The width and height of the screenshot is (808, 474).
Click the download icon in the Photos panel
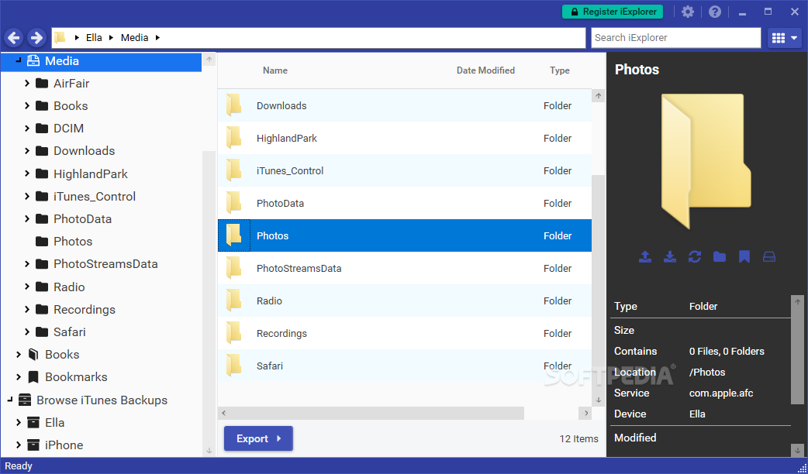tap(669, 256)
